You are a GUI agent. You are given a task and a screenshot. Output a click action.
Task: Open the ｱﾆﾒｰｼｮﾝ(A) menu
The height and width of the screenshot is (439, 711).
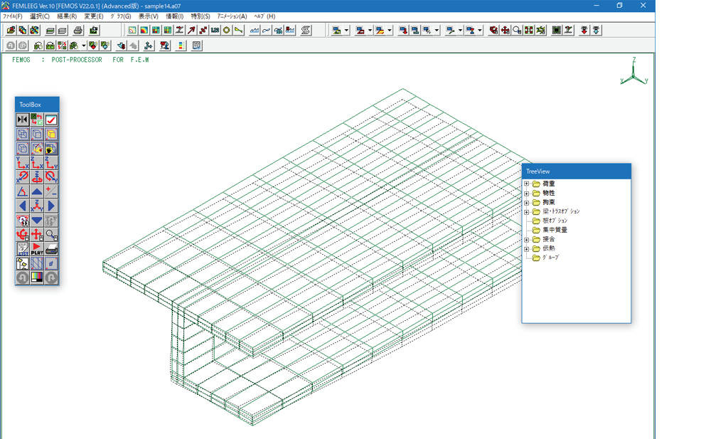pyautogui.click(x=232, y=16)
